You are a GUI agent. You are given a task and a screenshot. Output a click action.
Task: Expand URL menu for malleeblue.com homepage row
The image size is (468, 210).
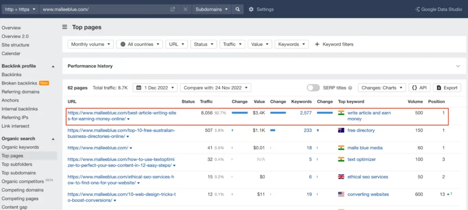pos(131,148)
